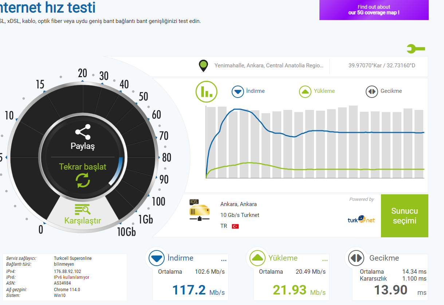Click the Chrome 114.0 browser text
The height and width of the screenshot is (305, 444).
[67, 290]
